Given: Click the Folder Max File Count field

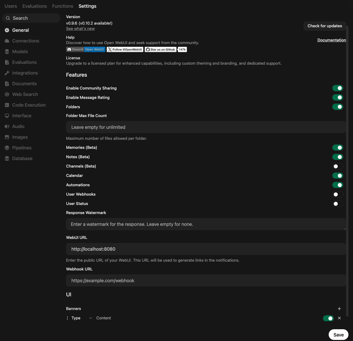Looking at the screenshot, I should pyautogui.click(x=206, y=127).
